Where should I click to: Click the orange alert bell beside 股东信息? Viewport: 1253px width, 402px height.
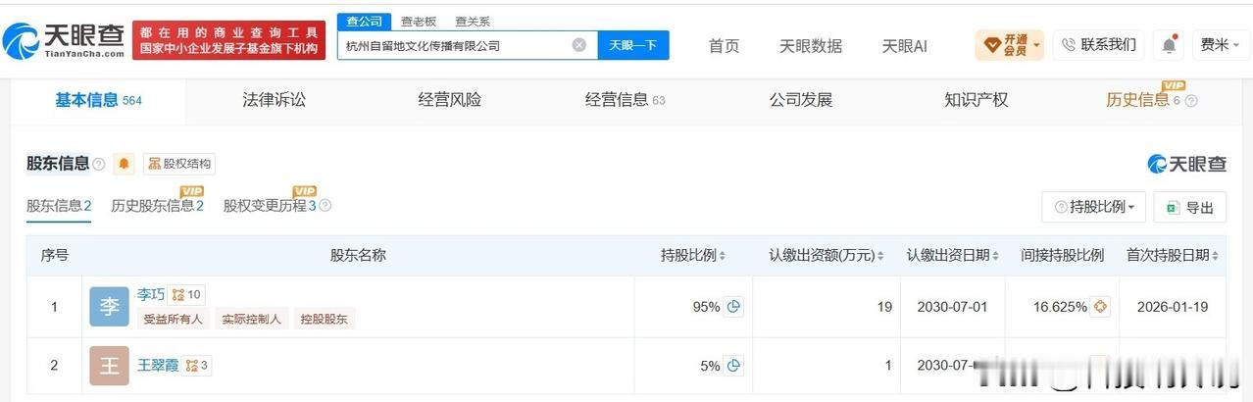click(x=124, y=164)
